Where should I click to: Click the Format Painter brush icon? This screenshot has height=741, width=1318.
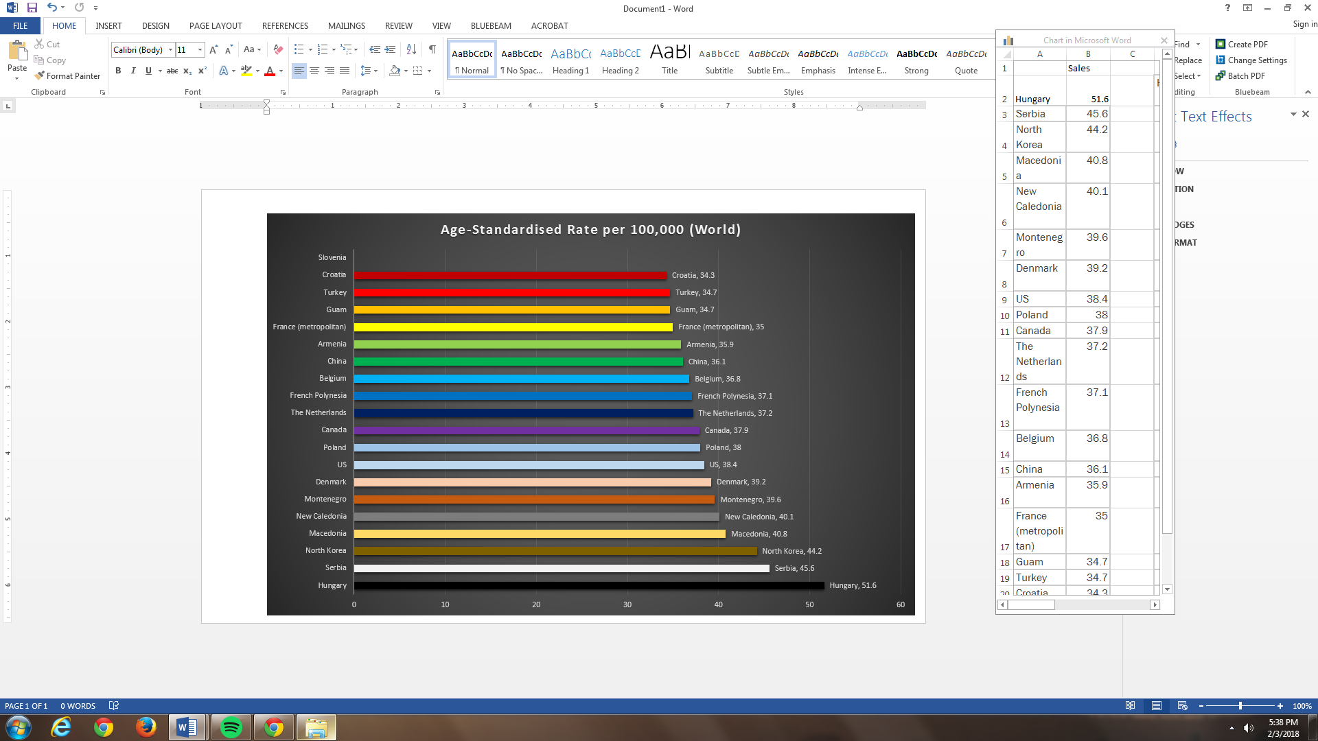click(40, 76)
